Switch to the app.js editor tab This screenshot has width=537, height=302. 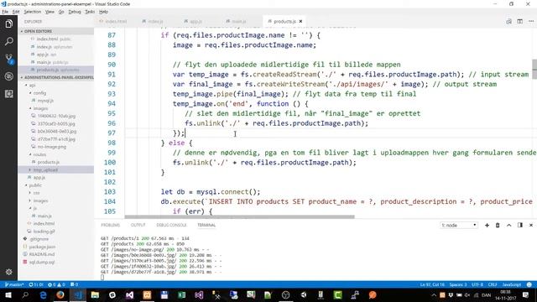point(195,21)
